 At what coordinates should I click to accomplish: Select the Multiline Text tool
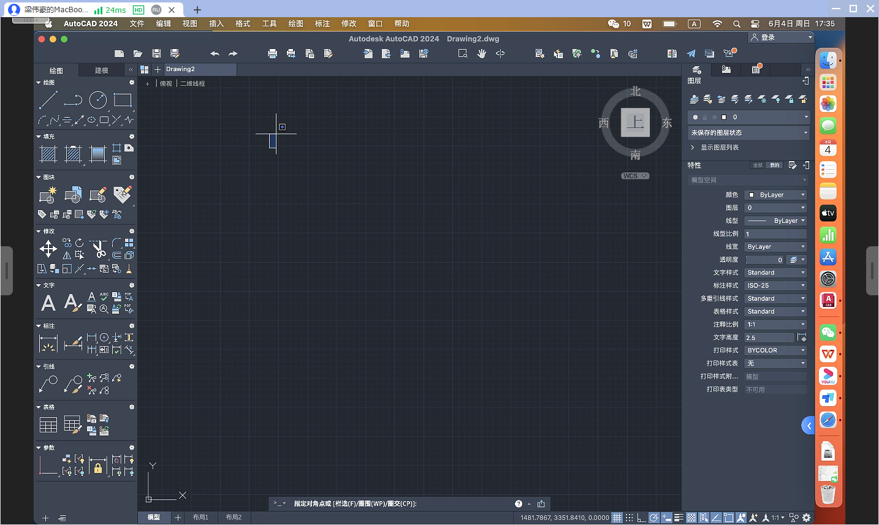point(48,303)
